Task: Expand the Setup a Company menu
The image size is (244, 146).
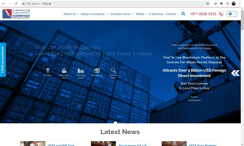Action: click(94, 14)
